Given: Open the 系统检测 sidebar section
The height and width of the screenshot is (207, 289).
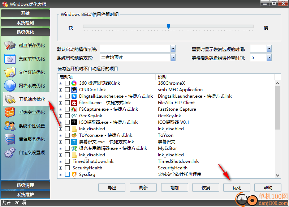Looking at the screenshot, I should click(25, 22).
